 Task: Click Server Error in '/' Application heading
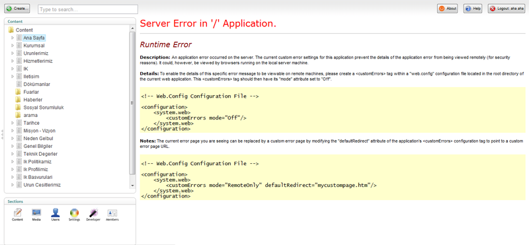pos(208,24)
